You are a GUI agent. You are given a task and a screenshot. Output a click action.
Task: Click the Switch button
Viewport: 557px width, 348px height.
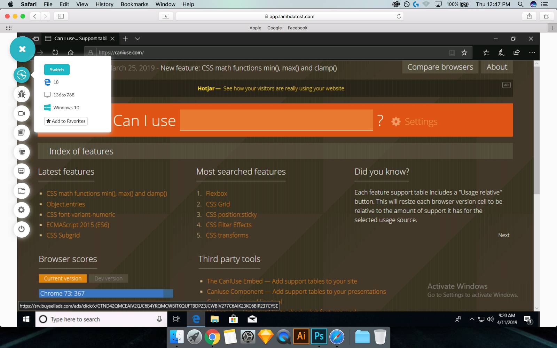(x=57, y=70)
